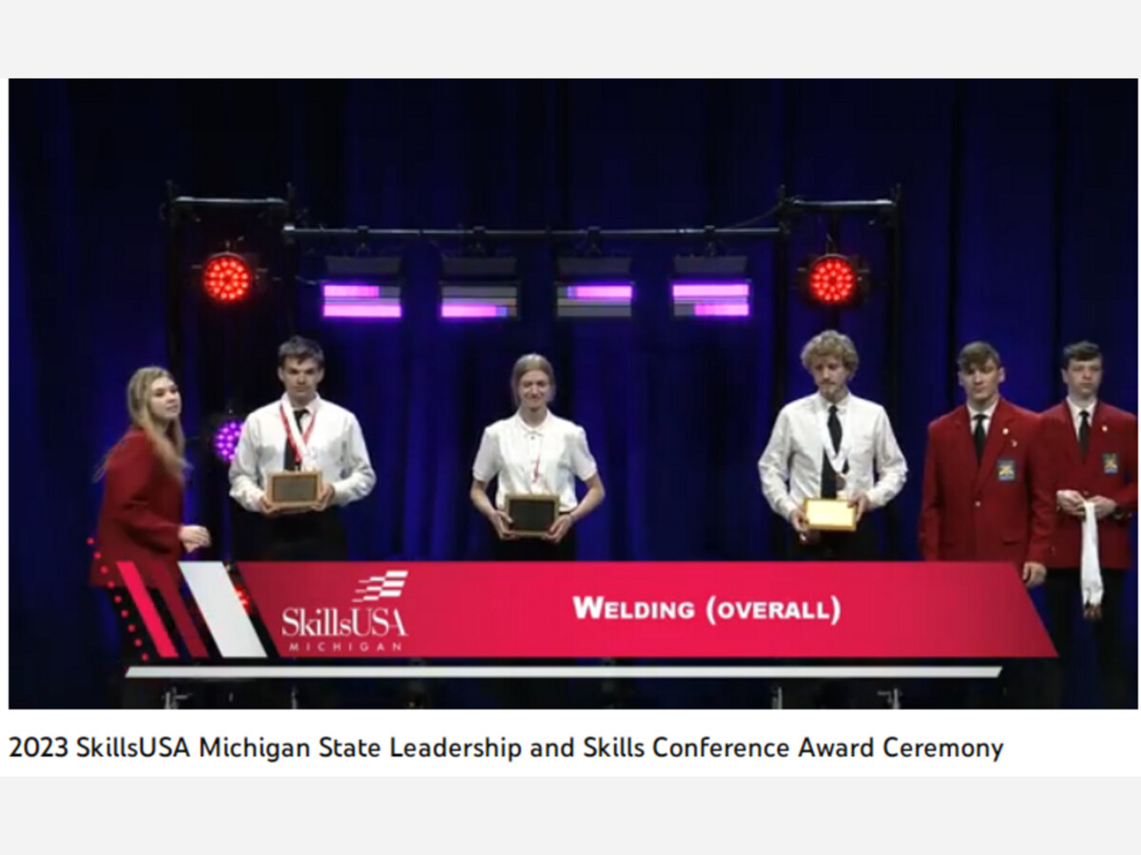Image resolution: width=1141 pixels, height=855 pixels.
Task: Click the SkillsUSA Michigan logo in banner
Action: (x=344, y=613)
